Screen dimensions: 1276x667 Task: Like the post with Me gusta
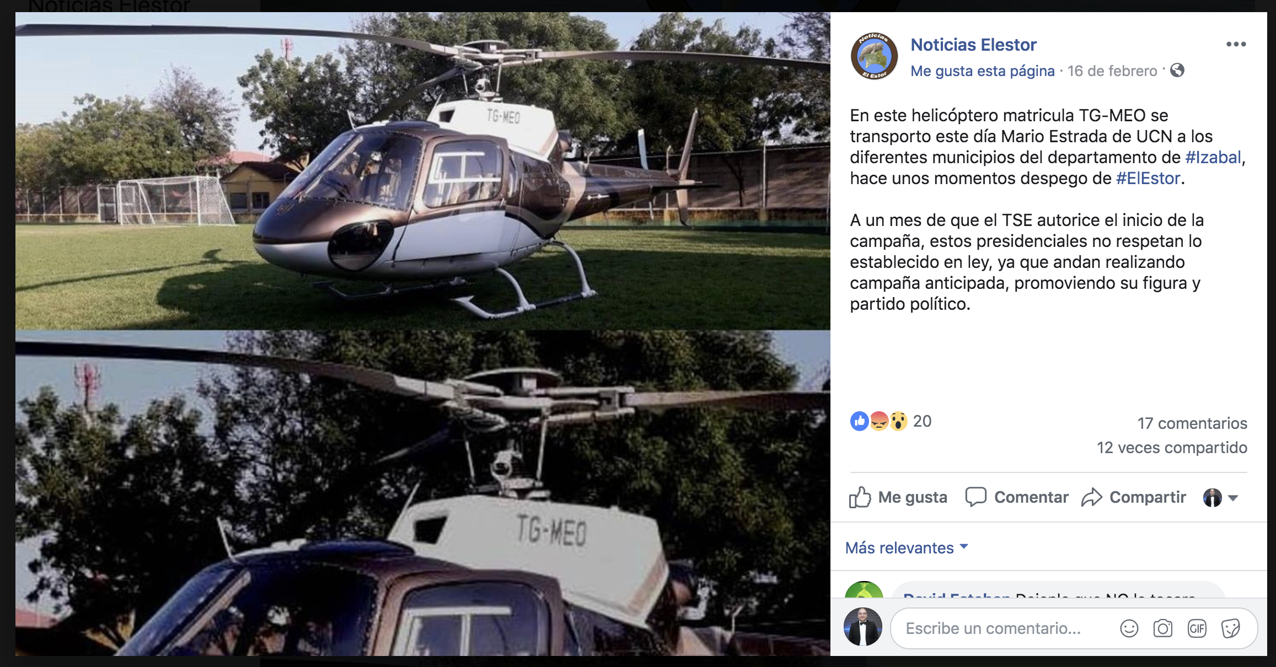click(x=898, y=497)
